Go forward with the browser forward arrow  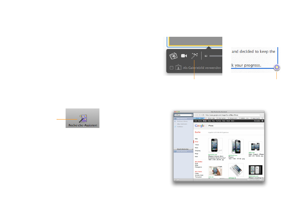point(199,115)
